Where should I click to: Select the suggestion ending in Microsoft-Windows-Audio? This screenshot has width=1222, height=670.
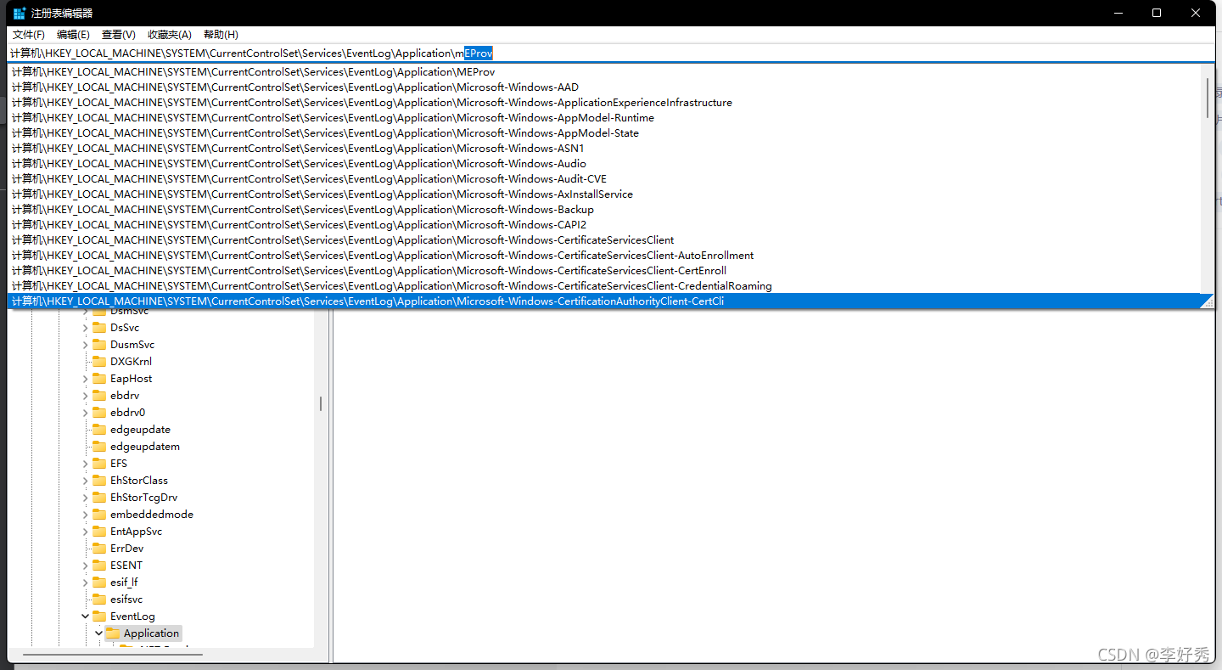[604, 164]
